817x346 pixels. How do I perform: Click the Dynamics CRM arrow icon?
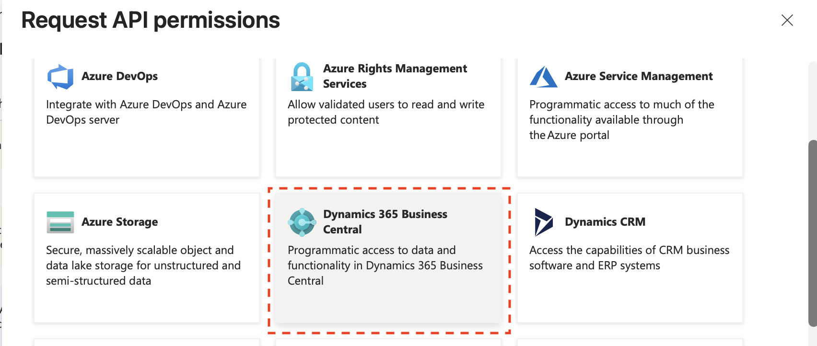click(x=544, y=222)
